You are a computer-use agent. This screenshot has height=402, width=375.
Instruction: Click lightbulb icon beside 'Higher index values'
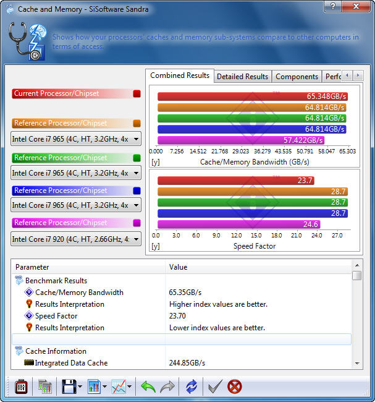pos(29,304)
